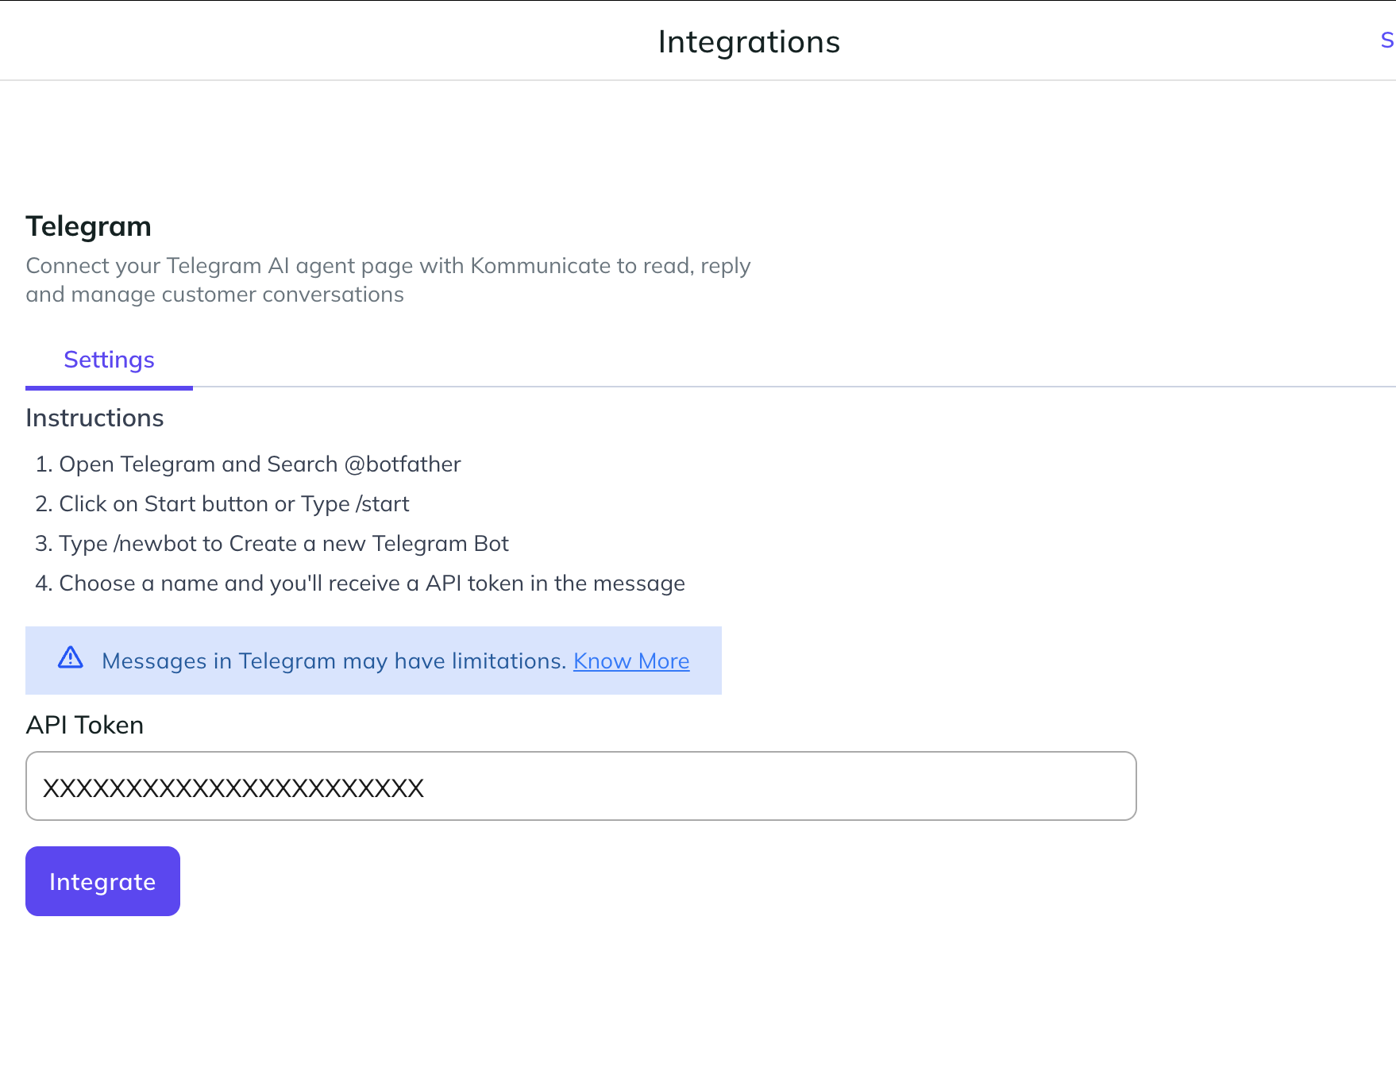Click the Instructions heading
The height and width of the screenshot is (1067, 1396).
[x=94, y=418]
